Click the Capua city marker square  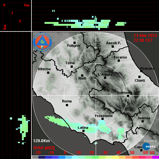(x=142, y=150)
